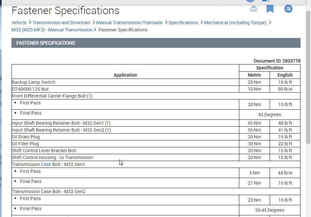Click the 89 lb in value
311x217 pixels.
pos(285,89)
